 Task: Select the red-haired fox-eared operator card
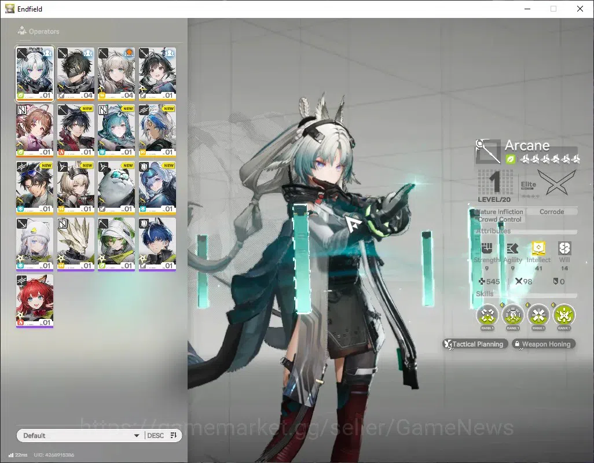(x=35, y=301)
